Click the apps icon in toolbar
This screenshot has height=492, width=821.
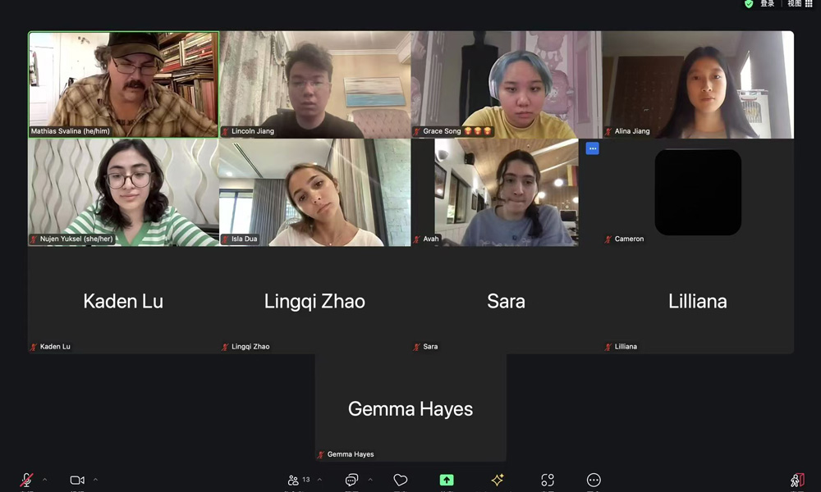pos(548,480)
